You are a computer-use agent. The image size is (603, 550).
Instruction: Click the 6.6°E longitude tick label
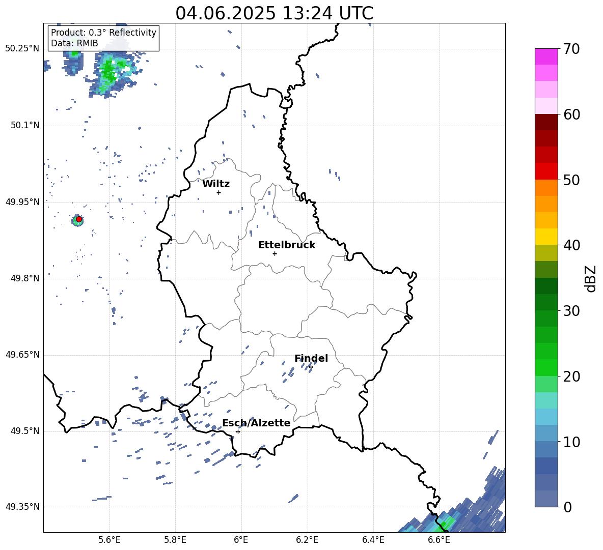click(439, 540)
